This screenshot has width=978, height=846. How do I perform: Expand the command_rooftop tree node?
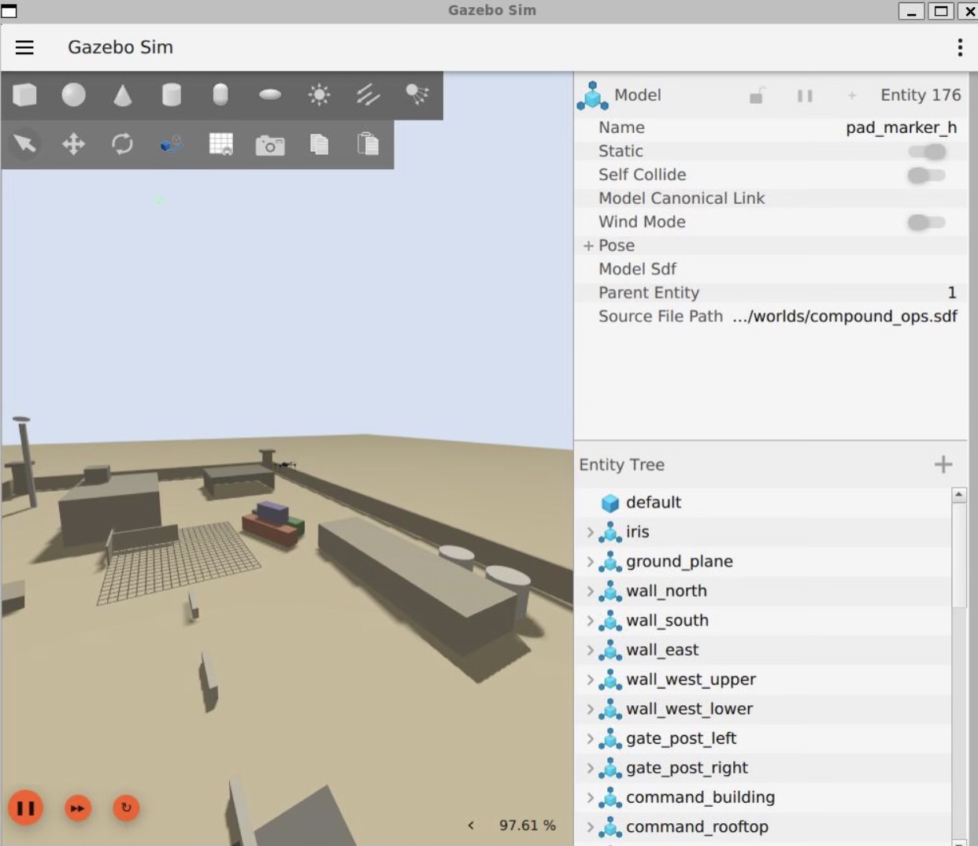[x=590, y=827]
